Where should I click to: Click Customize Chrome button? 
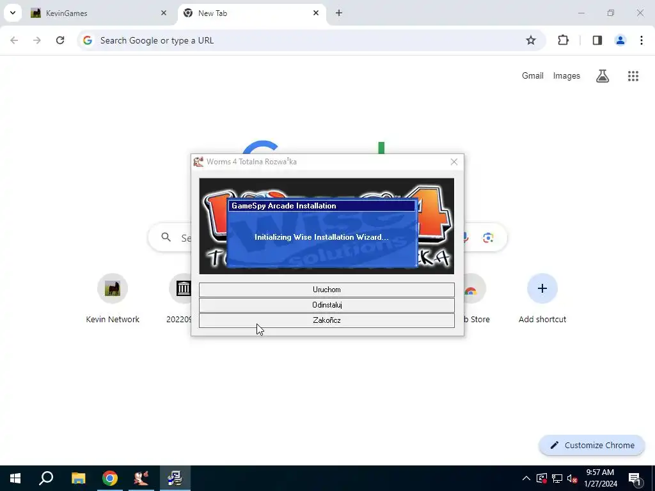pos(592,446)
